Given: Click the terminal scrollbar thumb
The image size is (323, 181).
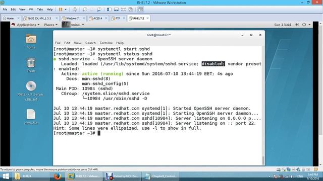Looking at the screenshot, I should [x=263, y=160].
